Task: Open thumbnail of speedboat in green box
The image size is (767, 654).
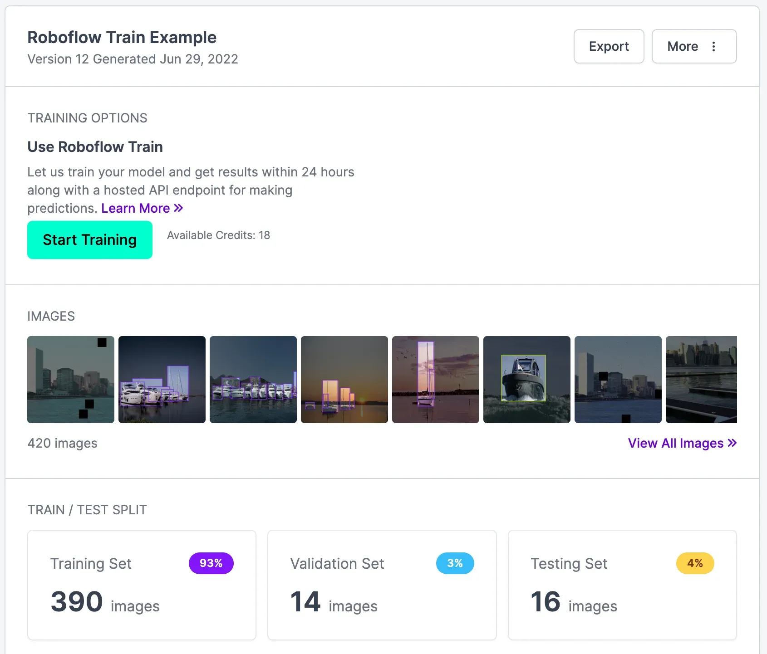Action: tap(527, 380)
